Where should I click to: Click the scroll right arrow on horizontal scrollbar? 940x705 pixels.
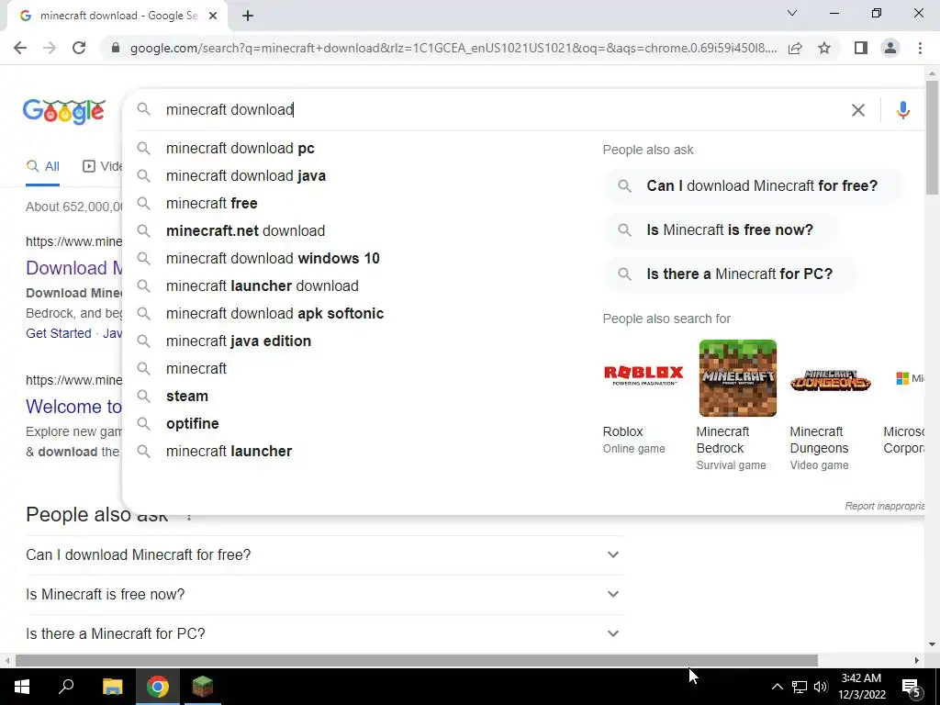(917, 661)
